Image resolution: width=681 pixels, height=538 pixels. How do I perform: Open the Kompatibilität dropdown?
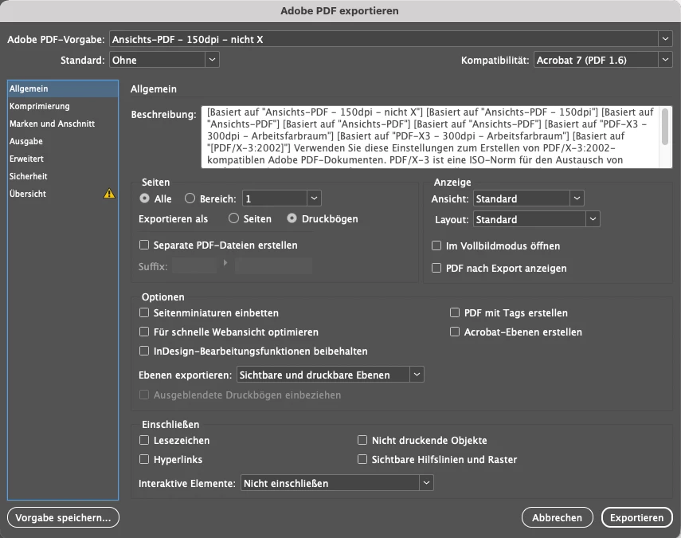603,60
